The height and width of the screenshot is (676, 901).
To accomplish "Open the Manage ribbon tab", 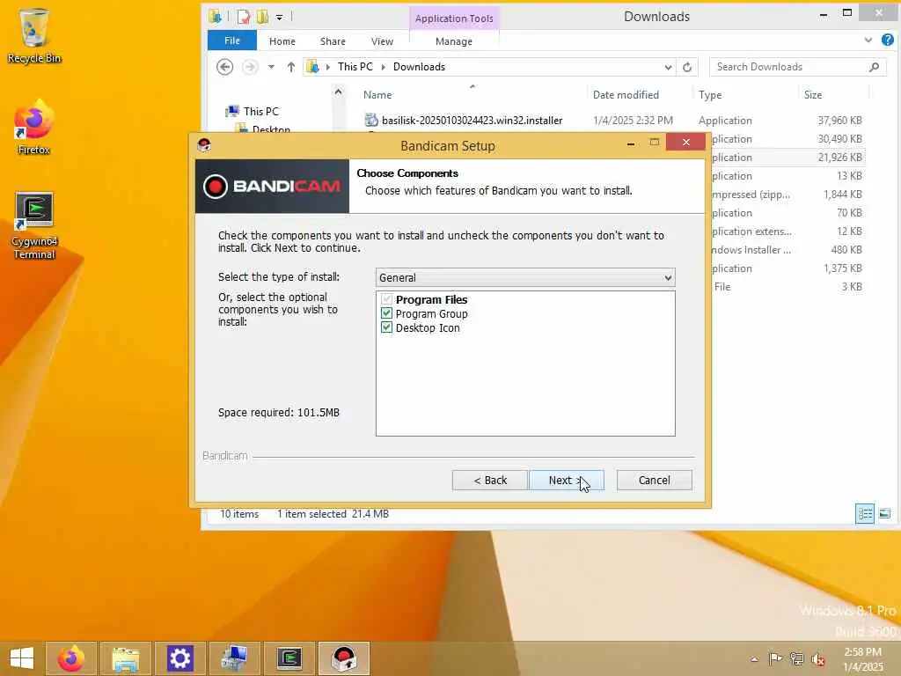I will point(454,41).
